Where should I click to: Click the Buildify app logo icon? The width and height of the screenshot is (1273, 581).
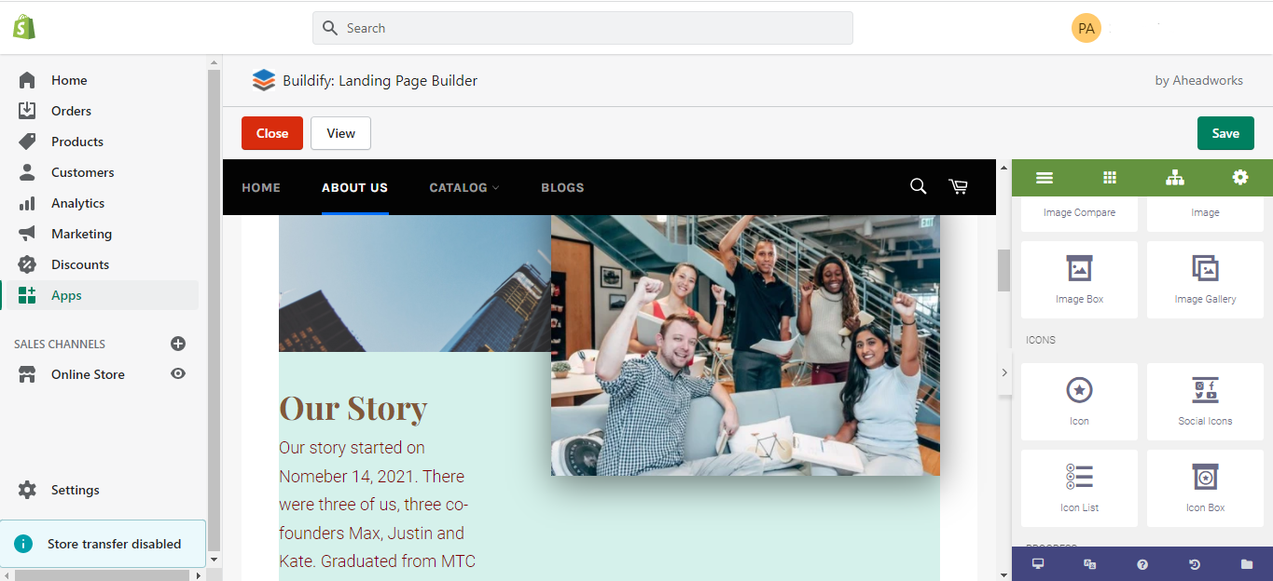point(264,80)
